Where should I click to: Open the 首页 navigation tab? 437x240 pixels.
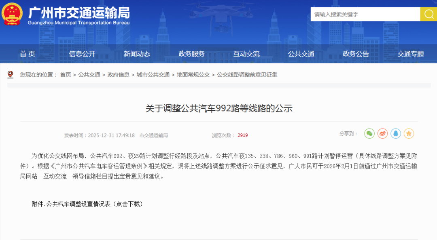tap(28, 54)
